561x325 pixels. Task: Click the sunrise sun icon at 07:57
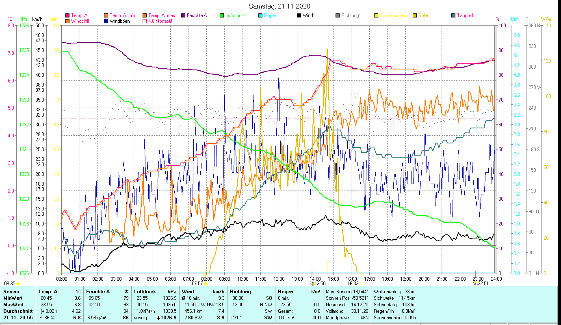[x=206, y=284]
